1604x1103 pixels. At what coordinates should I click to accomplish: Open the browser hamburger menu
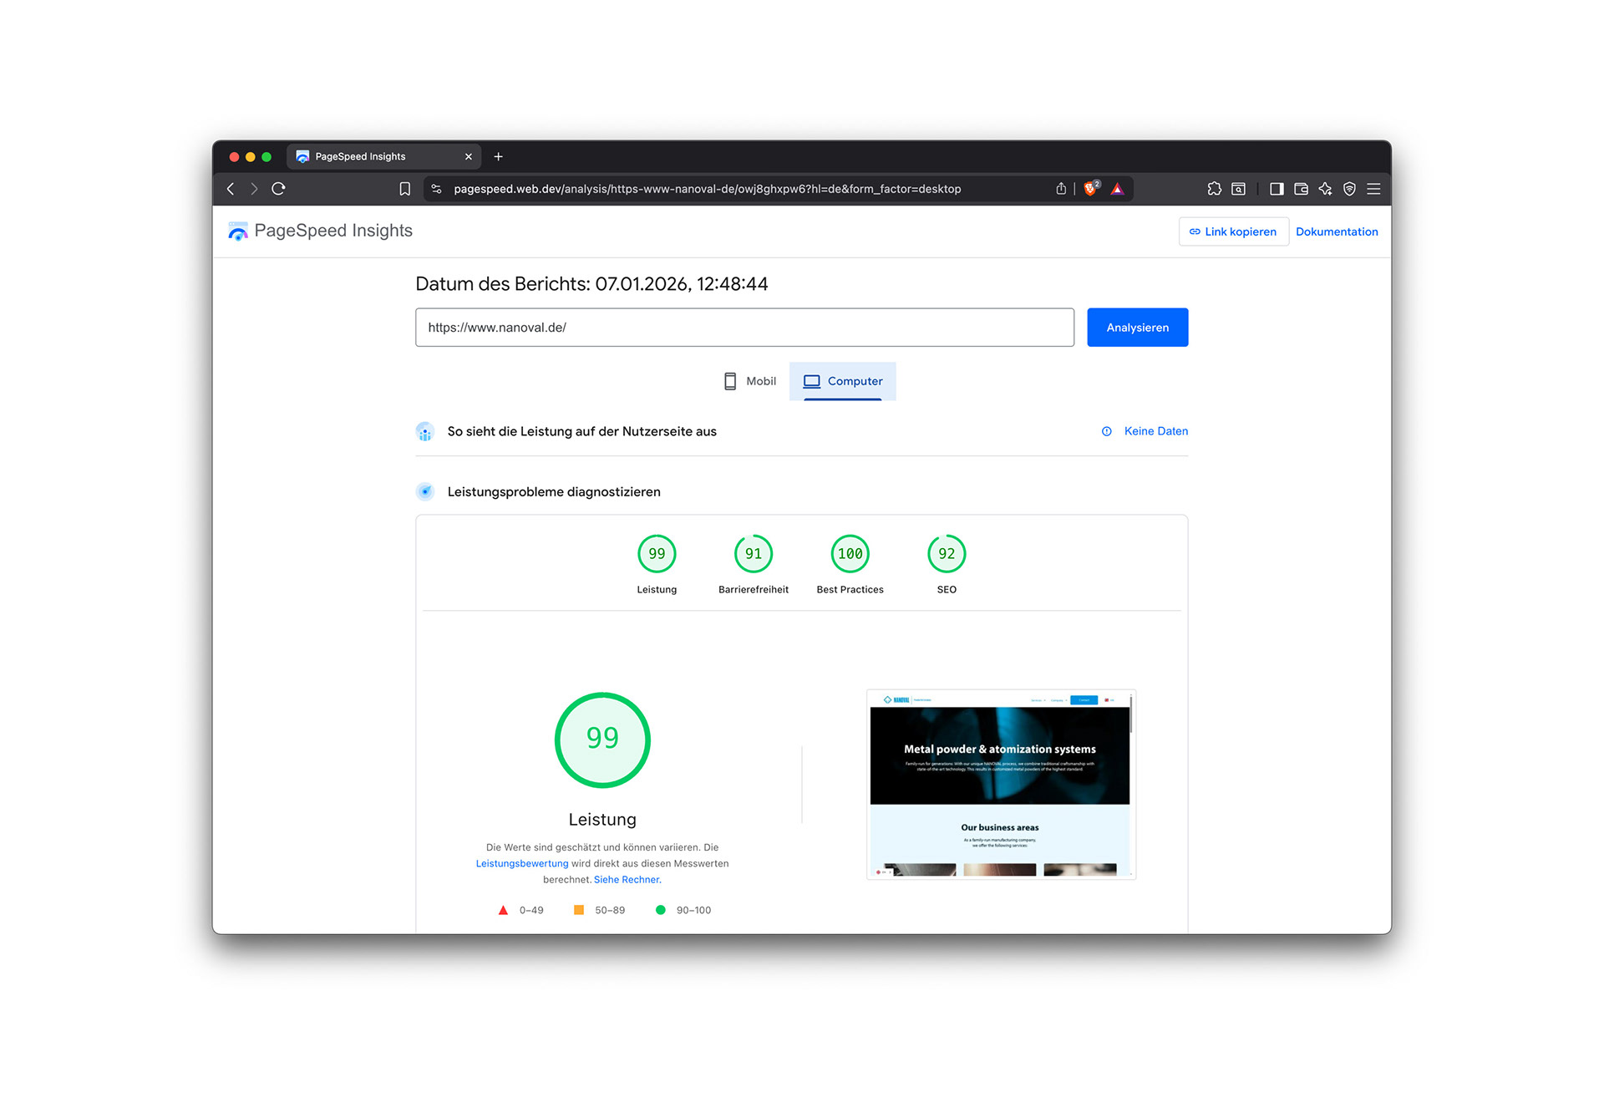pyautogui.click(x=1373, y=189)
